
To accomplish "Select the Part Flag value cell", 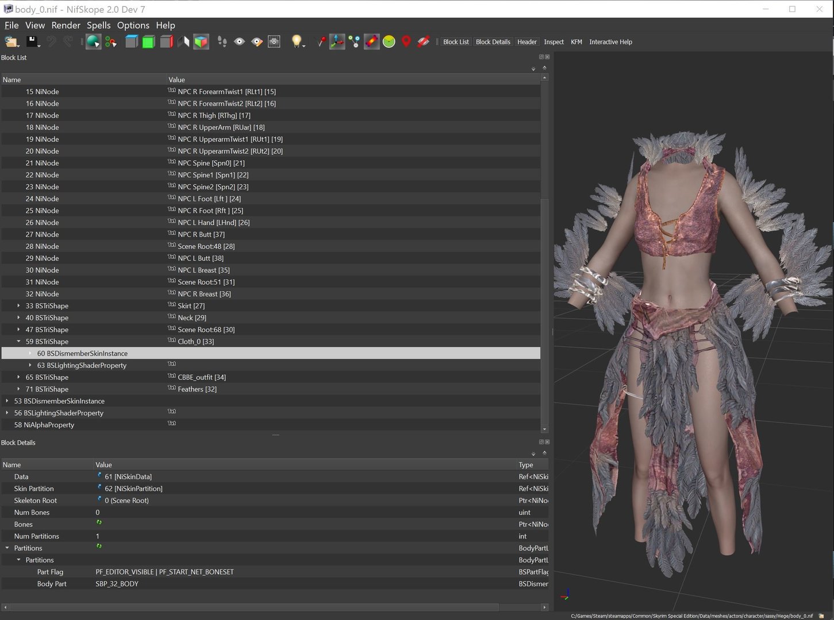I will (x=305, y=572).
